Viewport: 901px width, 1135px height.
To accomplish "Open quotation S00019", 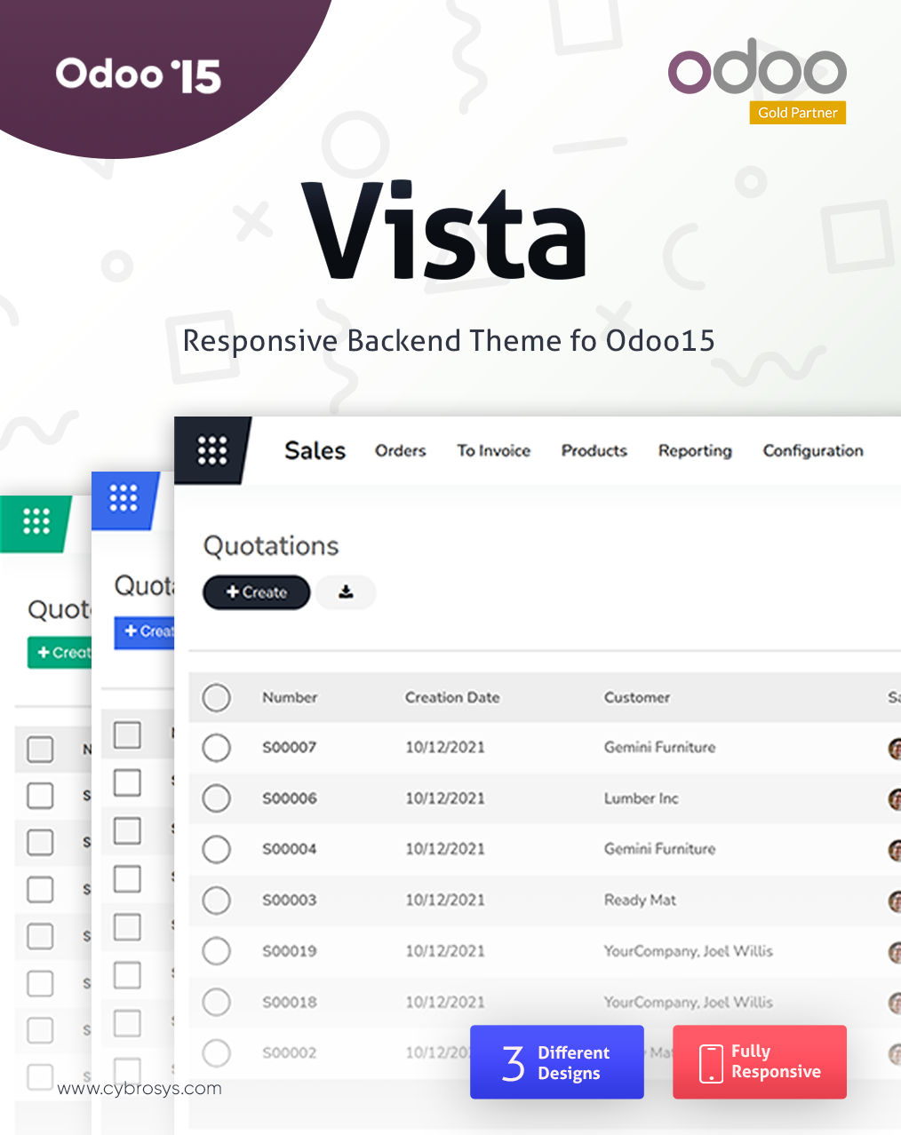I will (289, 951).
